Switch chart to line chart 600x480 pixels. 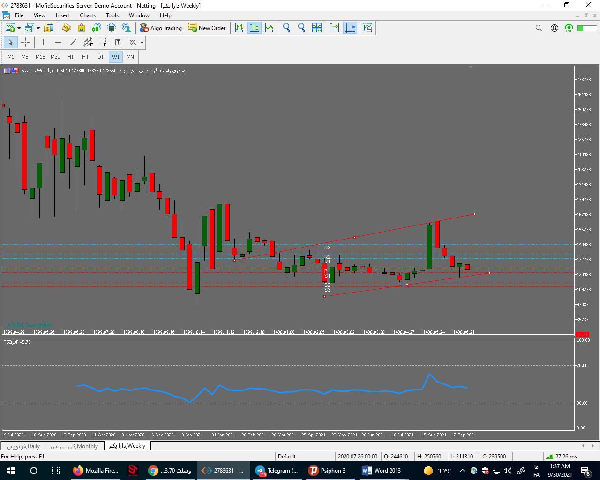[270, 28]
